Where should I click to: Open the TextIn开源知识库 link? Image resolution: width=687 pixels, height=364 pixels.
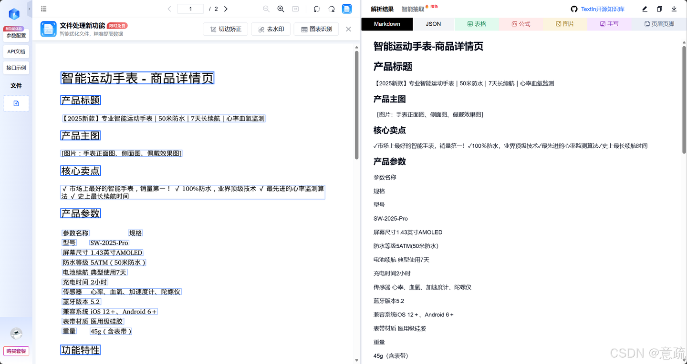click(x=603, y=9)
